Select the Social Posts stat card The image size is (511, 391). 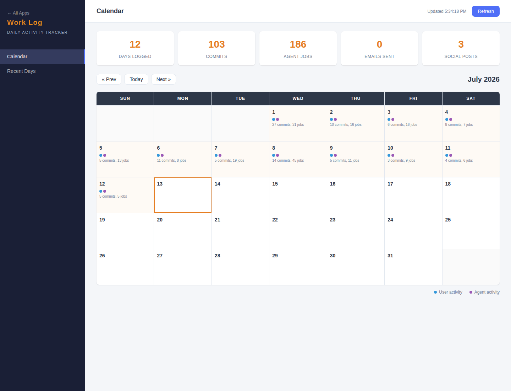click(x=461, y=48)
